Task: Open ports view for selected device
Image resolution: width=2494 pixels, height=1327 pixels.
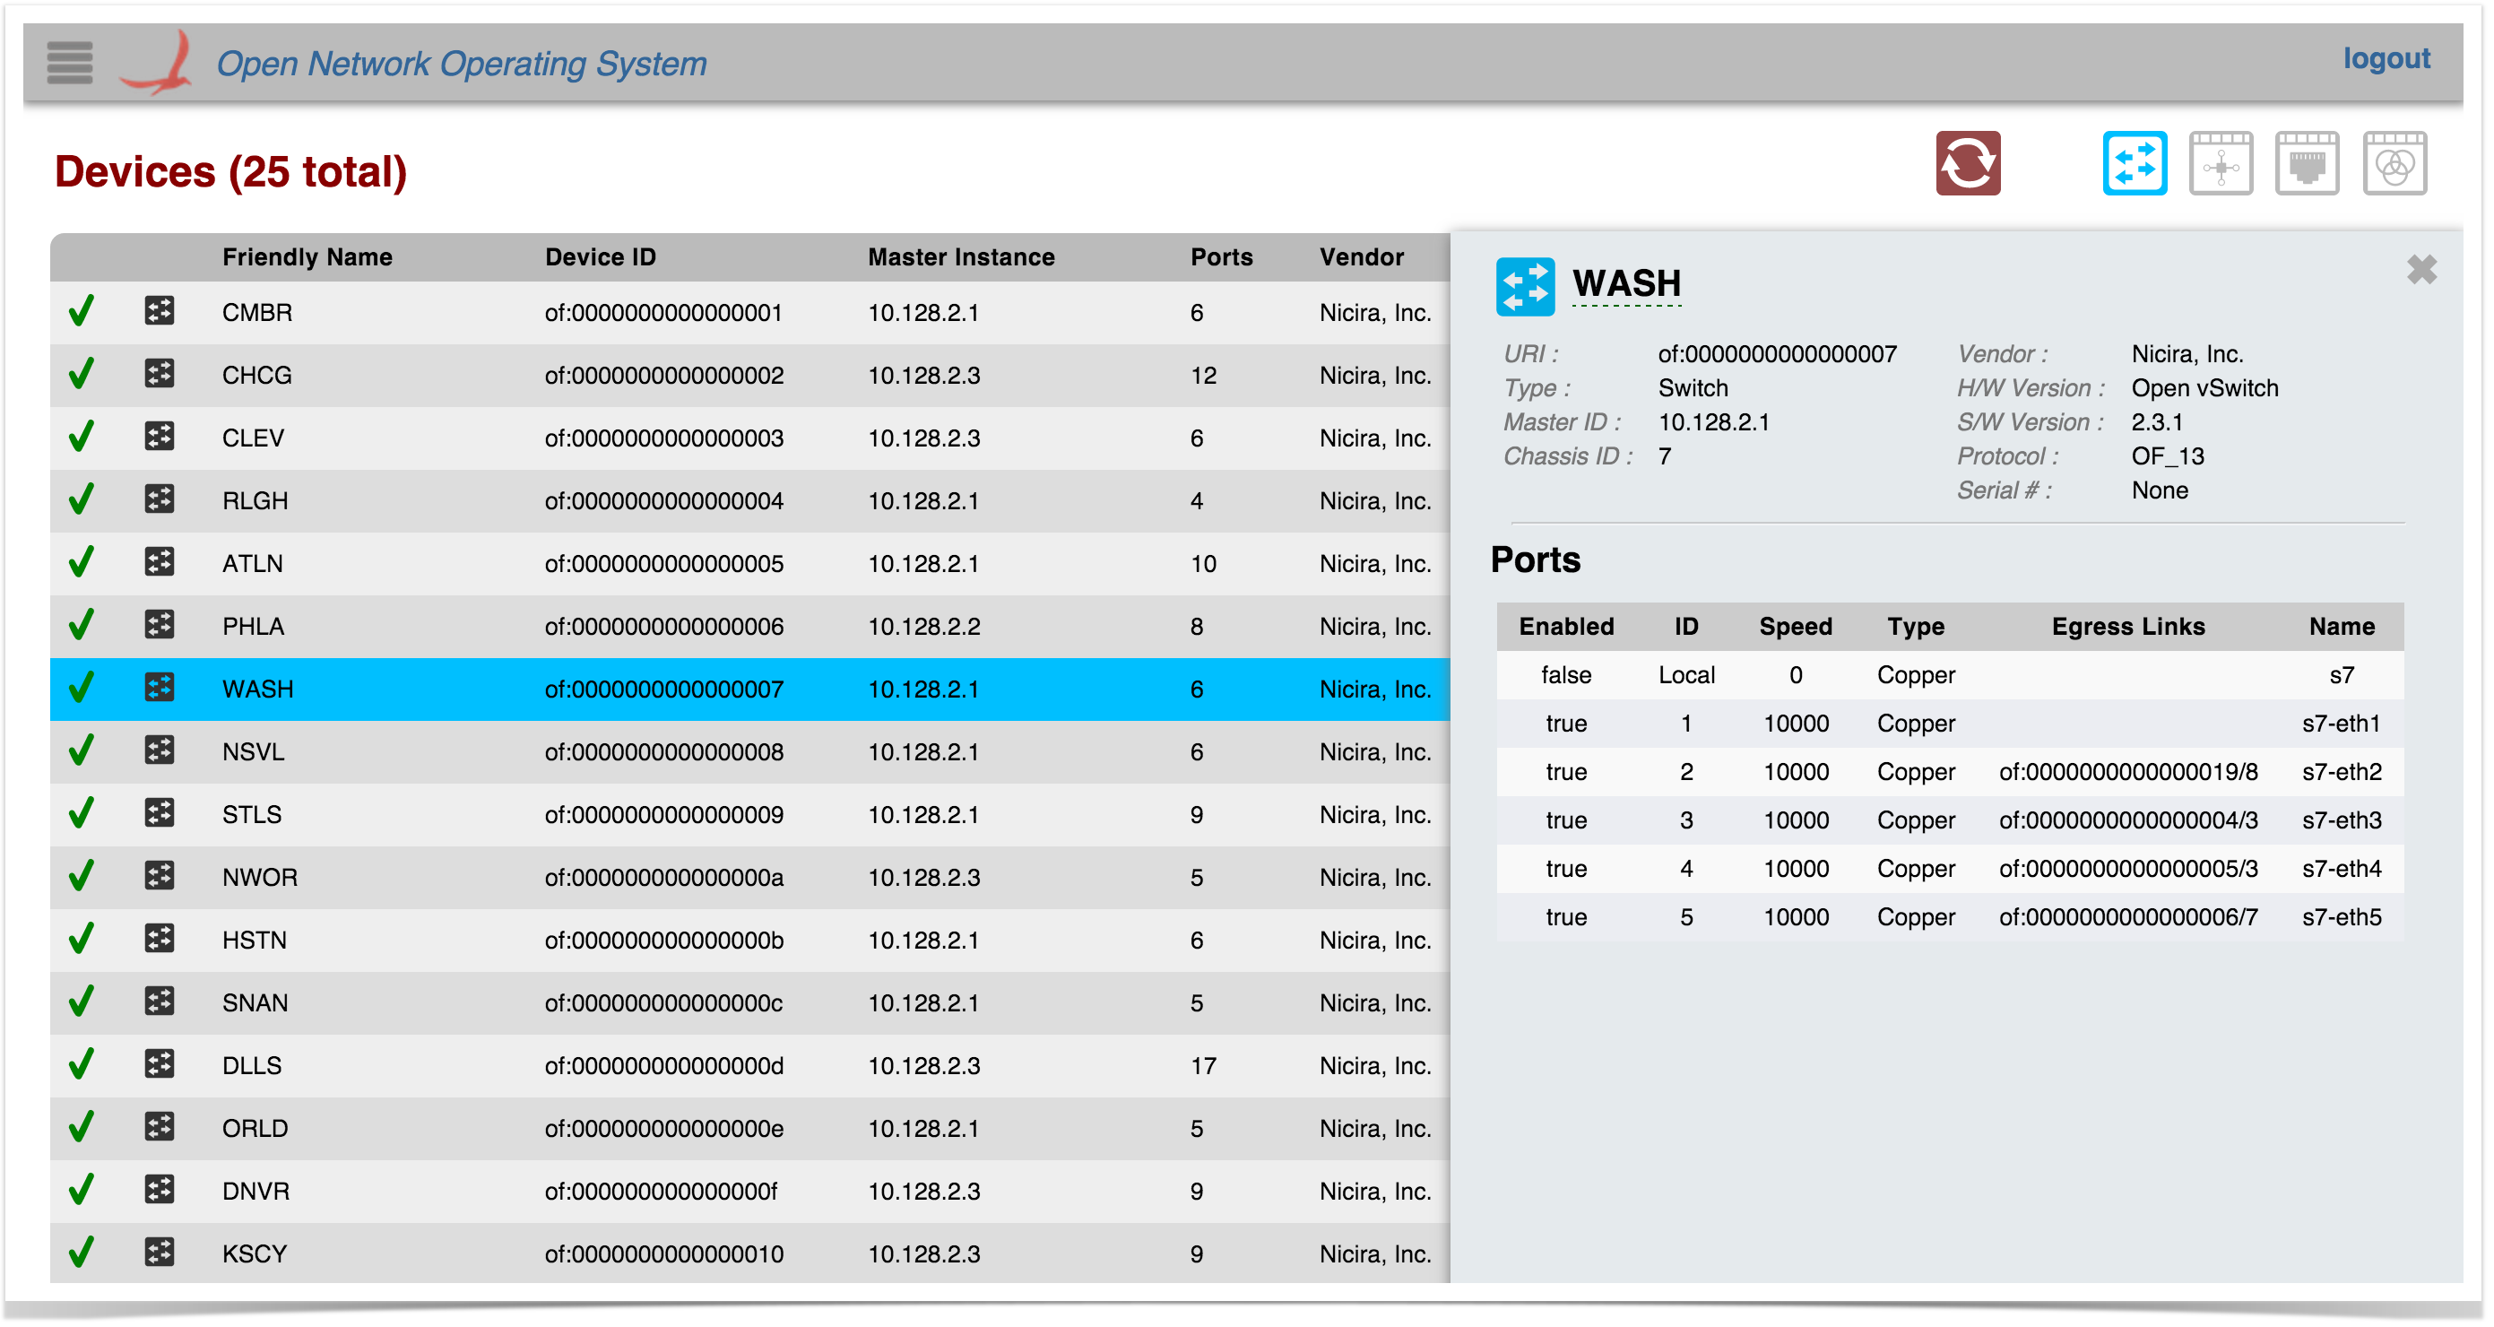Action: click(x=2306, y=162)
